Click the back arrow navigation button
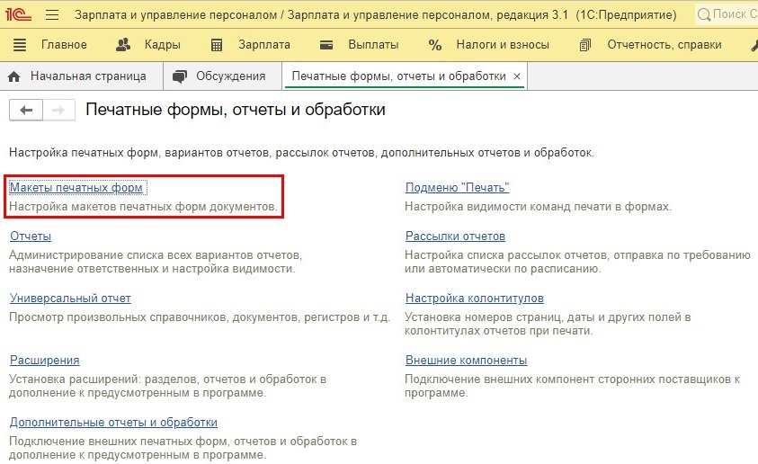Viewport: 758px width, 464px height. click(x=26, y=111)
